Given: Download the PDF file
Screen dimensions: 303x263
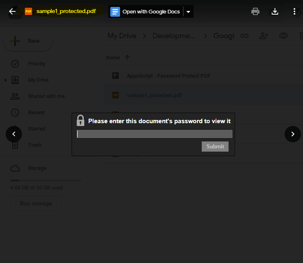Looking at the screenshot, I should coord(275,11).
